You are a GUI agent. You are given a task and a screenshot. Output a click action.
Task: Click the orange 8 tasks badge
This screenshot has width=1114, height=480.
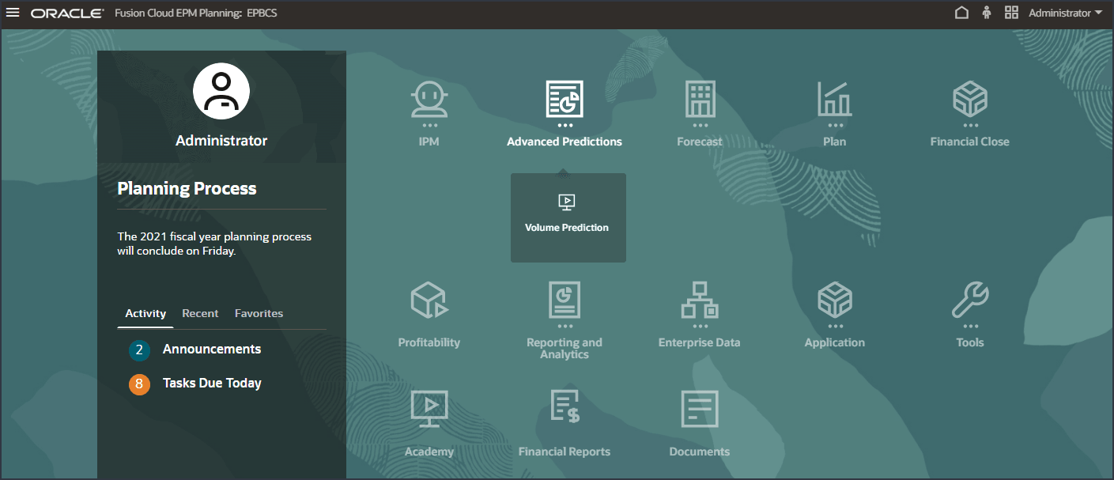click(x=139, y=384)
